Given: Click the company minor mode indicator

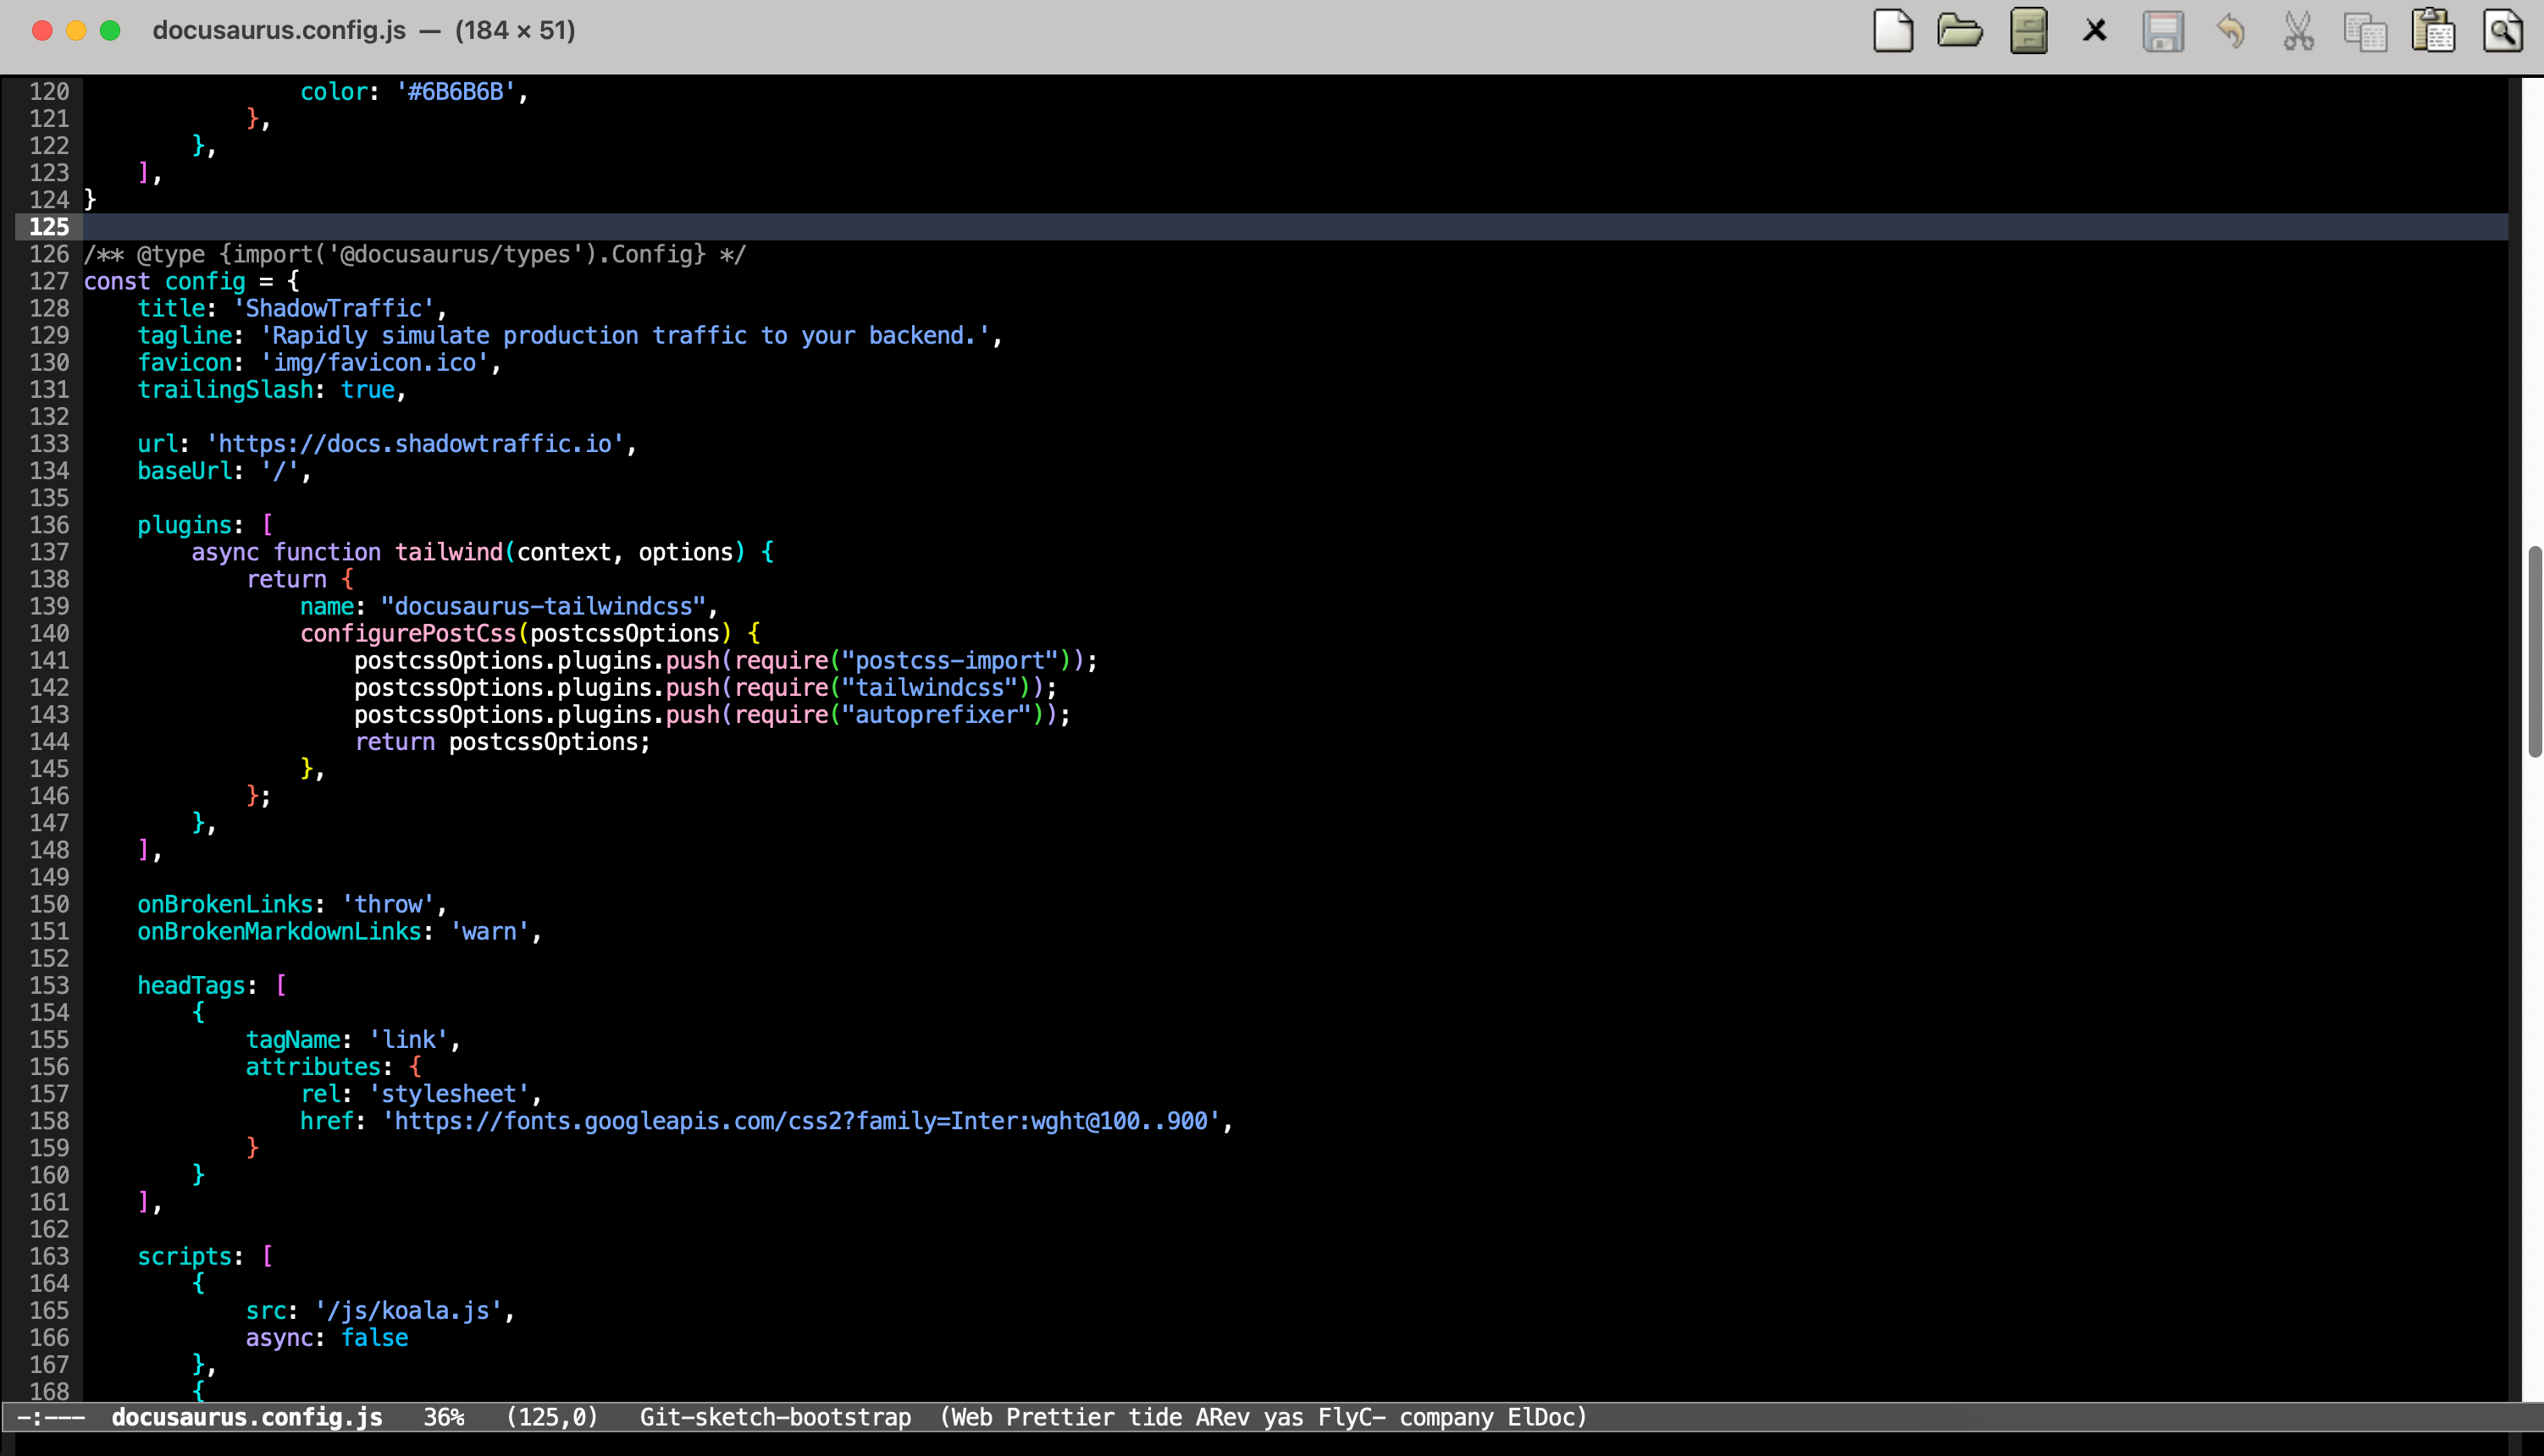Looking at the screenshot, I should [1446, 1417].
